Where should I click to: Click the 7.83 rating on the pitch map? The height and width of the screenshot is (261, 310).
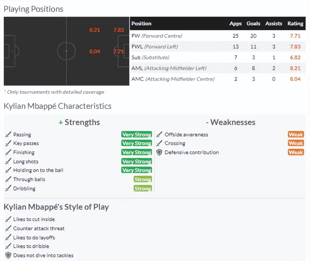119,30
